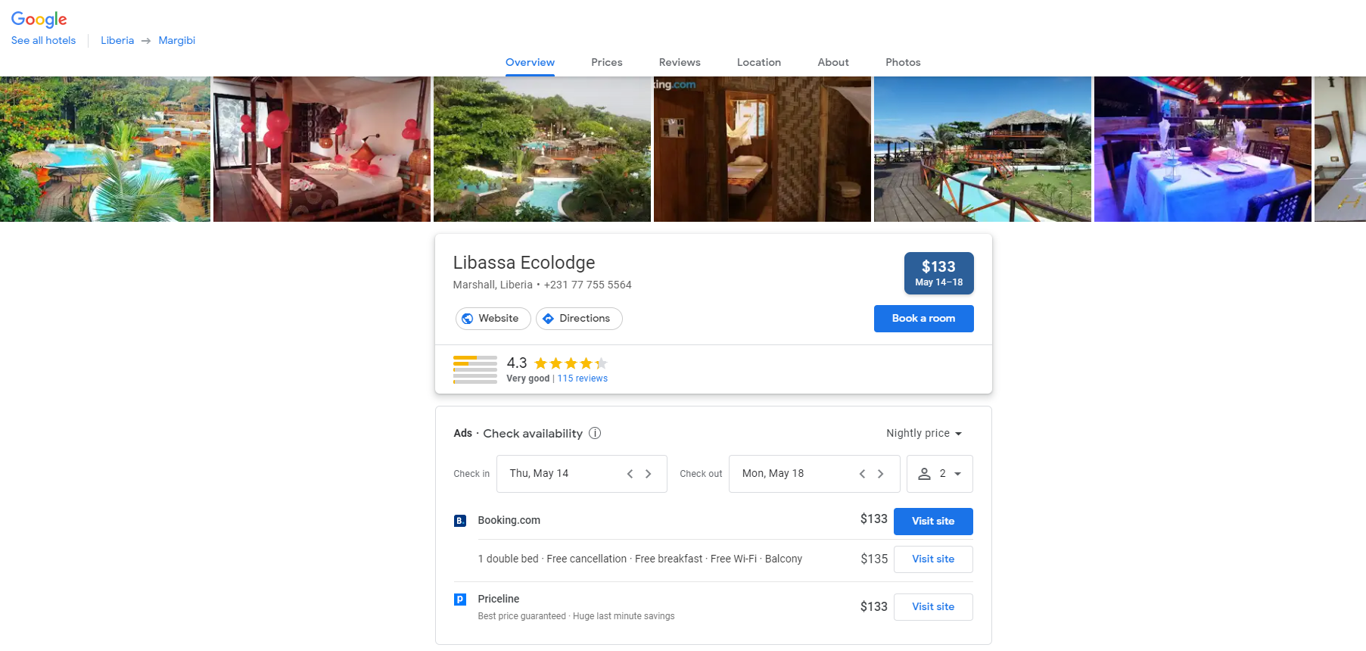1366x651 pixels.
Task: Click the Margibi breadcrumb link
Action: pos(177,41)
